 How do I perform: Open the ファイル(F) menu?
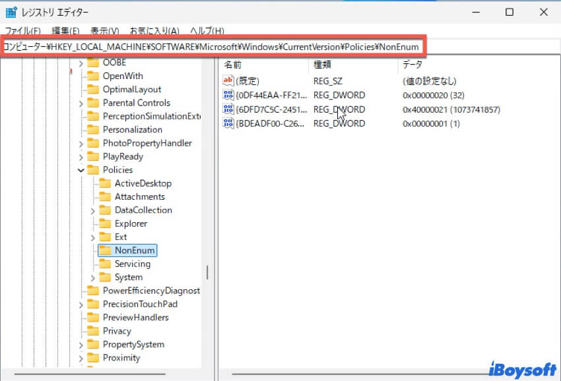(x=22, y=31)
